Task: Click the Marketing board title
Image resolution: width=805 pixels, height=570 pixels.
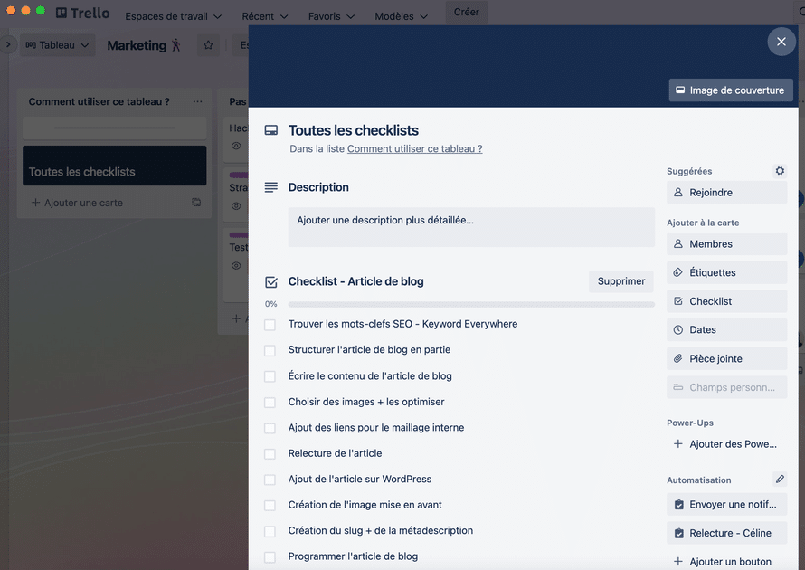Action: coord(137,45)
